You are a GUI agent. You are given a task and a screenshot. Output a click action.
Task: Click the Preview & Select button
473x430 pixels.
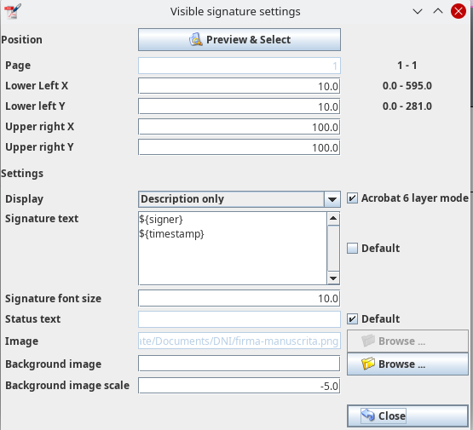pos(239,39)
